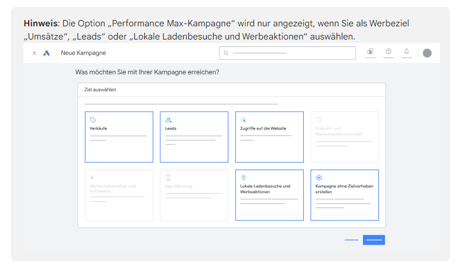464x267 pixels.
Task: Click the Verkäufe price tag icon
Action: pos(93,120)
